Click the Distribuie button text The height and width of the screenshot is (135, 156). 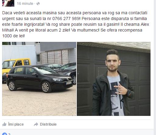click(x=48, y=124)
